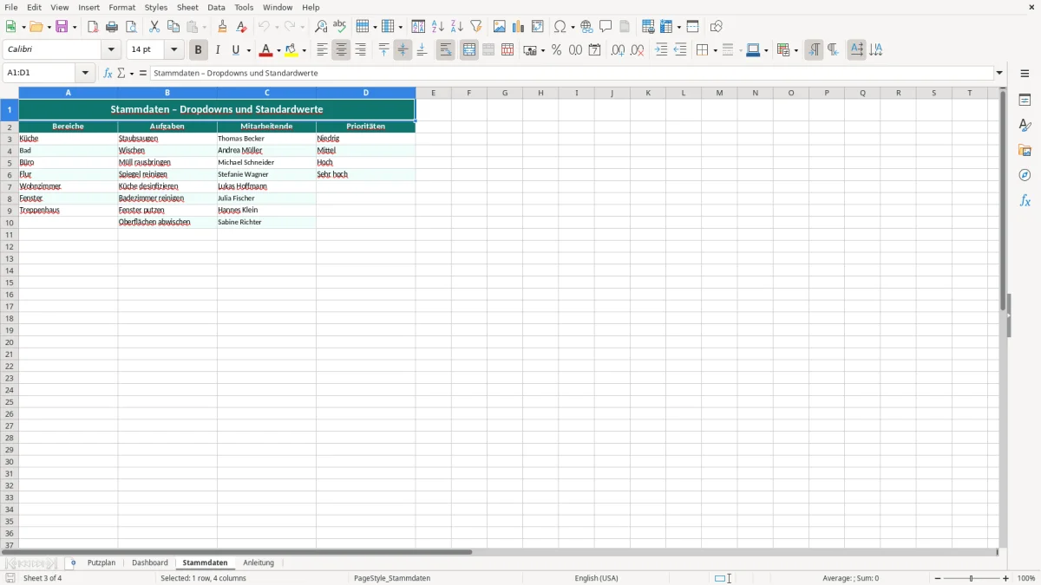1041x585 pixels.
Task: Increase indent icon
Action: tap(661, 50)
